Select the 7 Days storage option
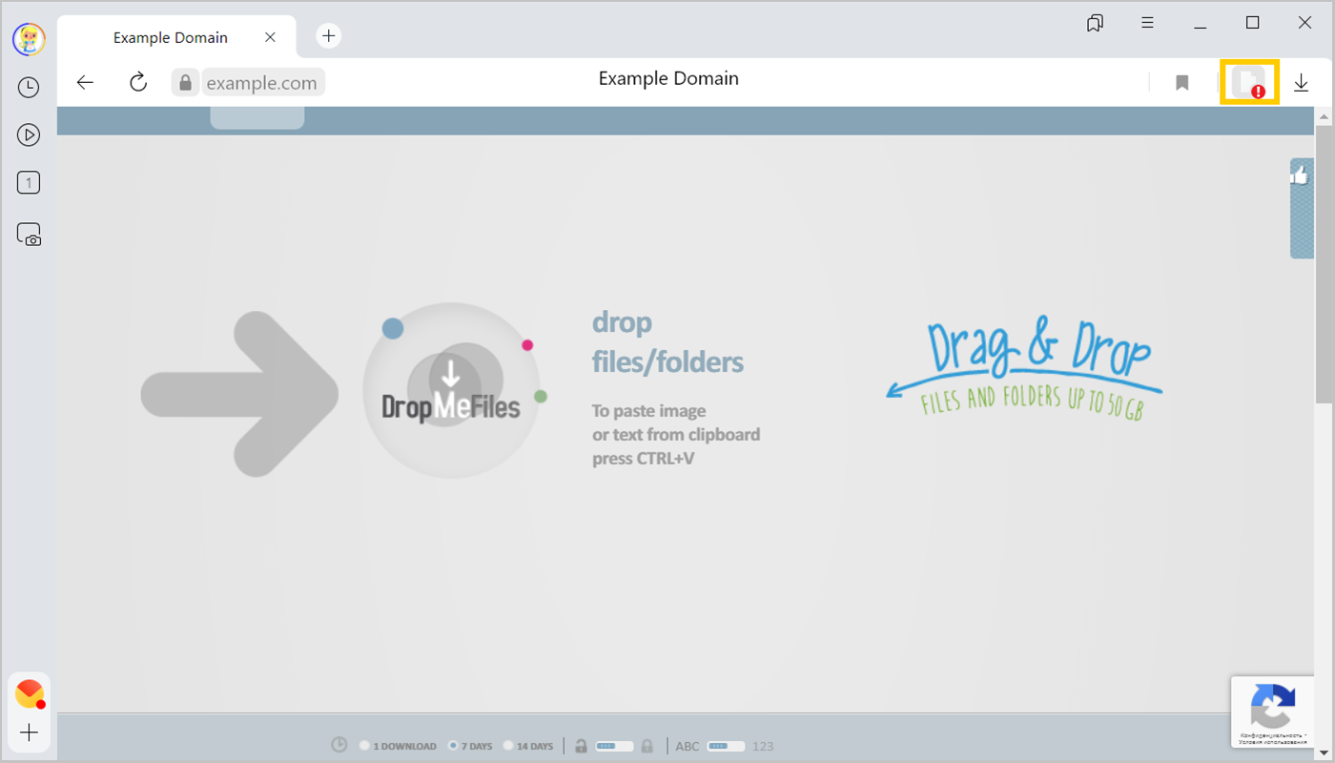This screenshot has width=1335, height=763. (453, 746)
